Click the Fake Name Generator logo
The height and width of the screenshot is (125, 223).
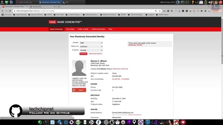(65, 22)
